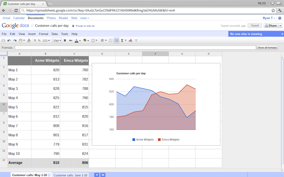Expand the text color dropdown arrow

80,40
